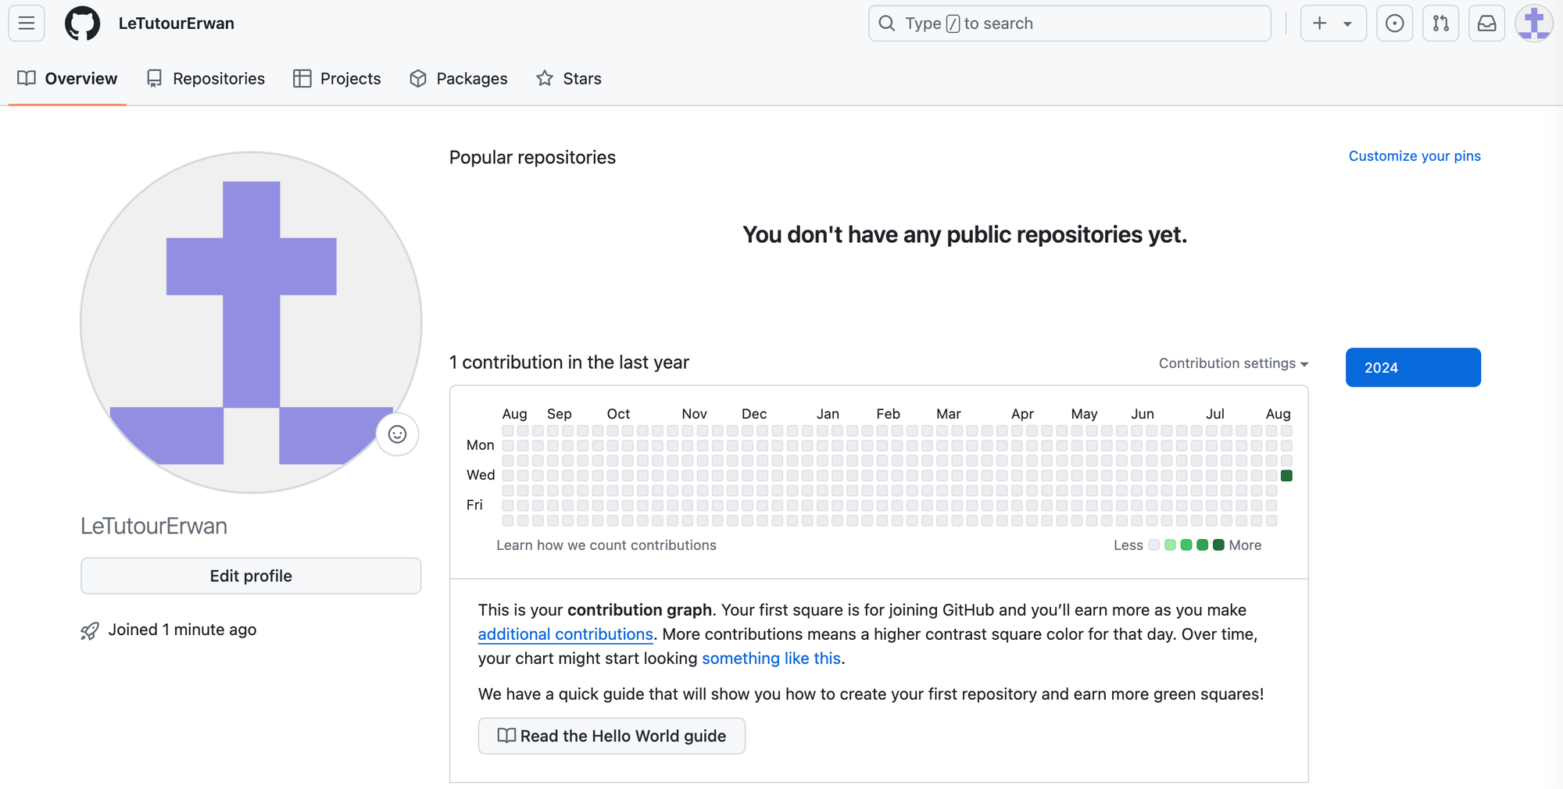Open Pull Requests icon in header
The image size is (1563, 789).
(x=1440, y=23)
